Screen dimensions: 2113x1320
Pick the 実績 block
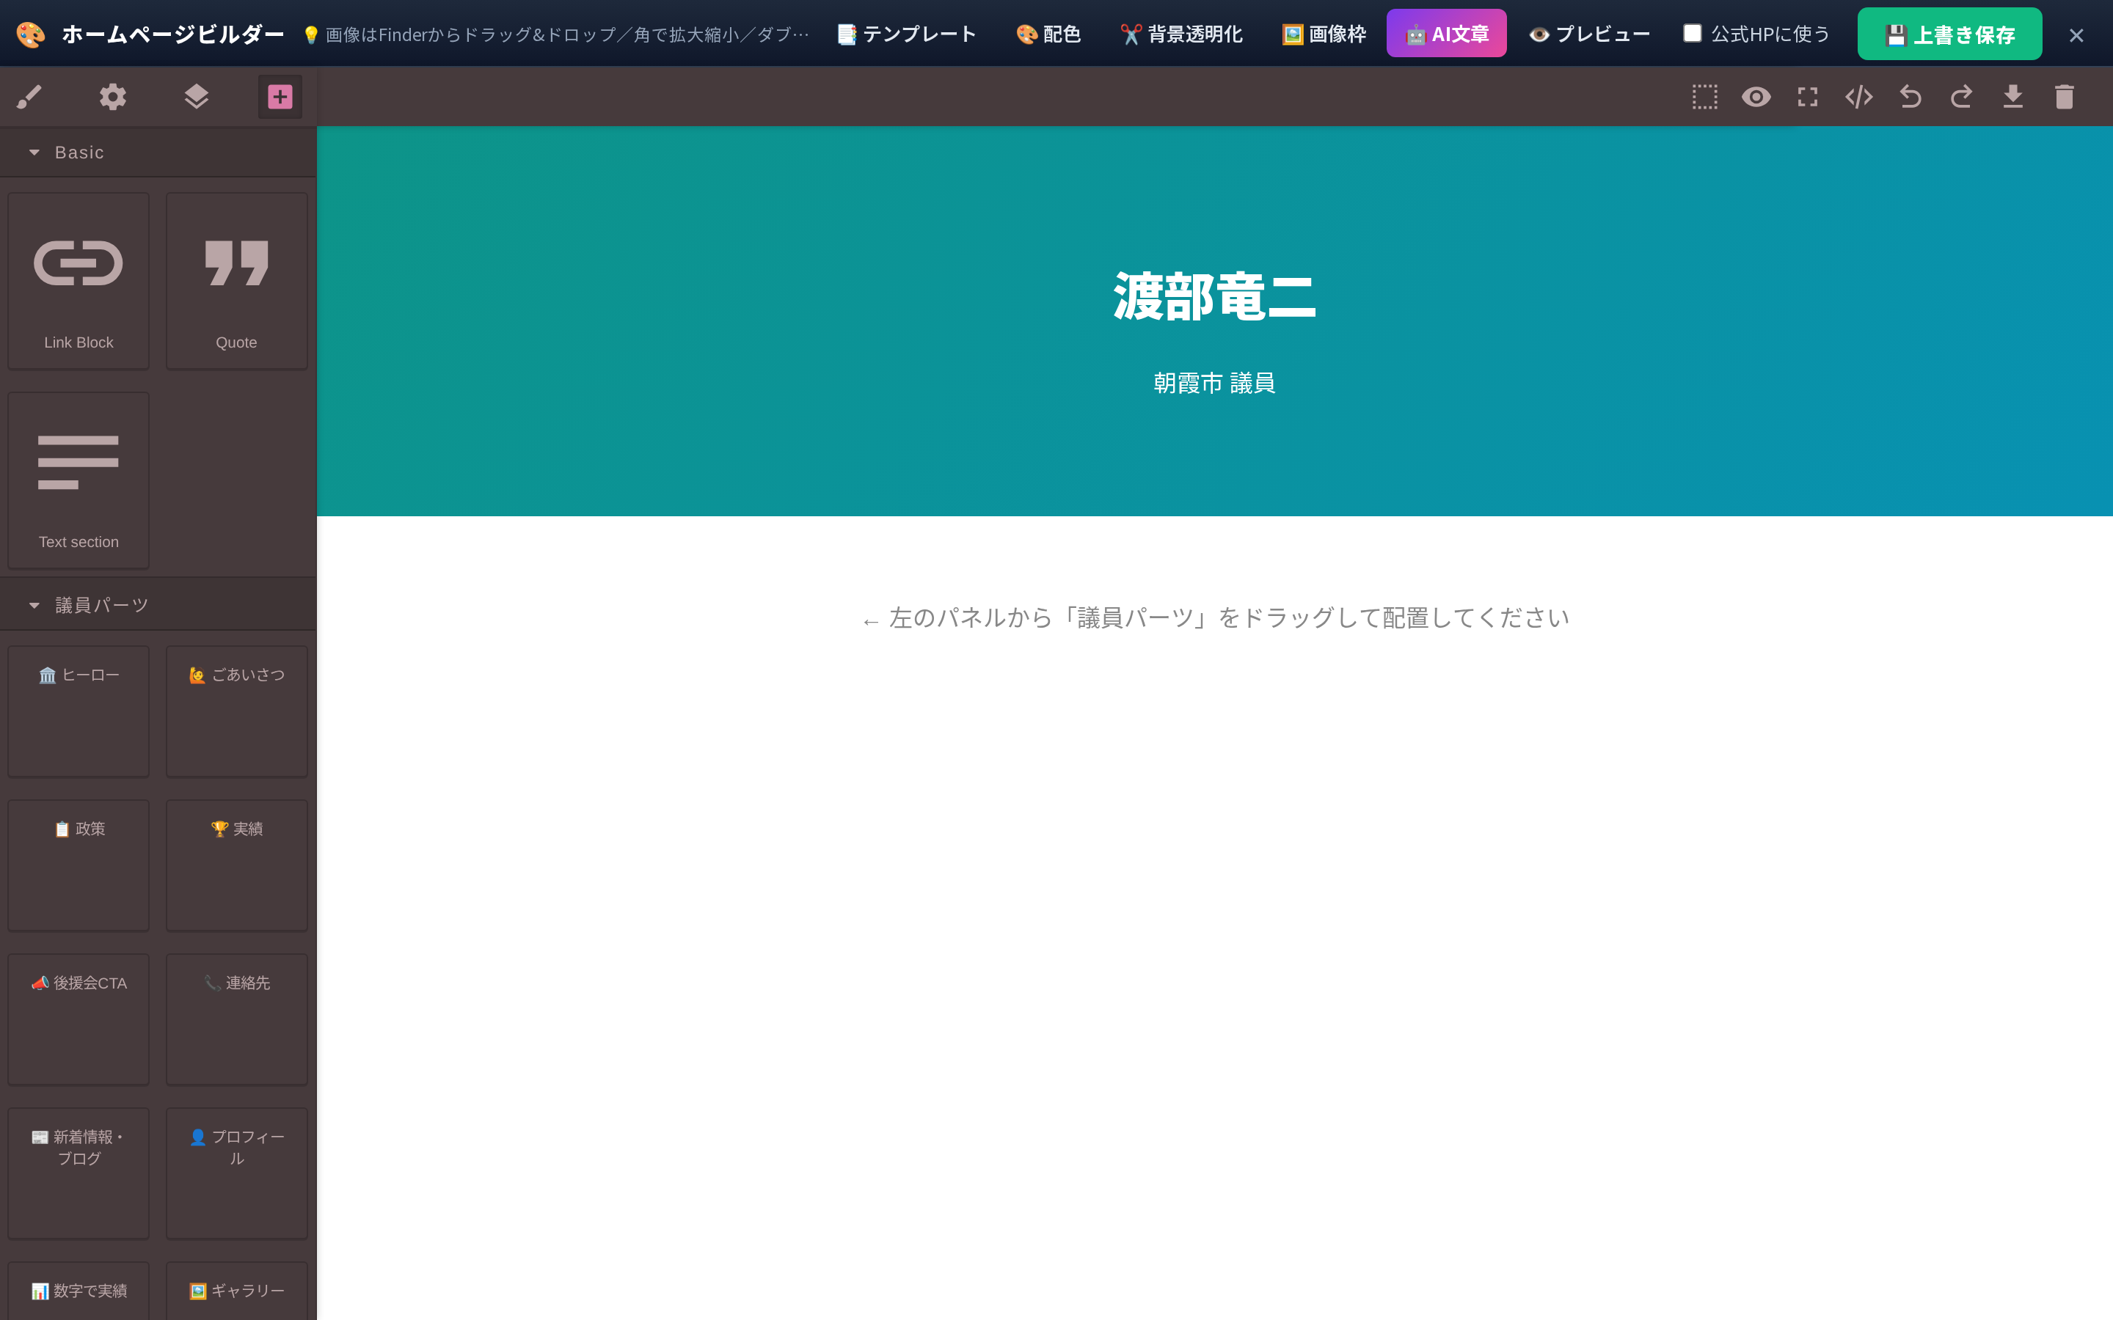pos(237,865)
